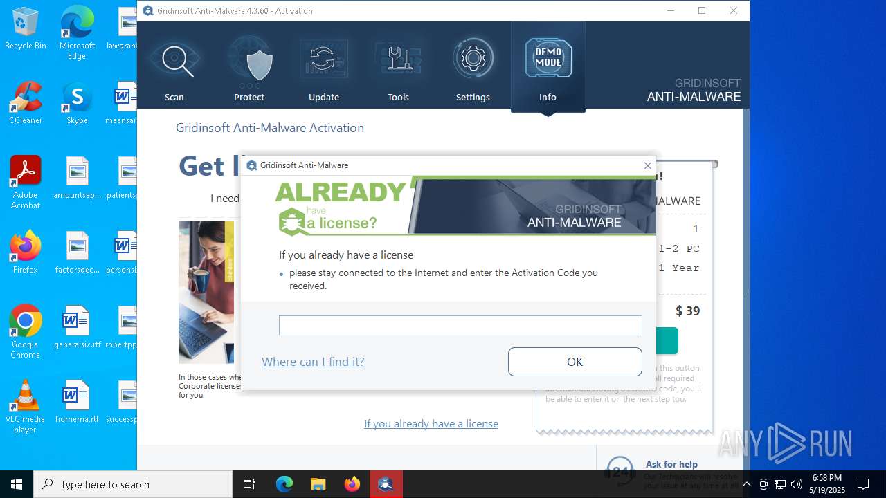Click the laptop woman promotional image
886x498 pixels.
tap(206, 293)
